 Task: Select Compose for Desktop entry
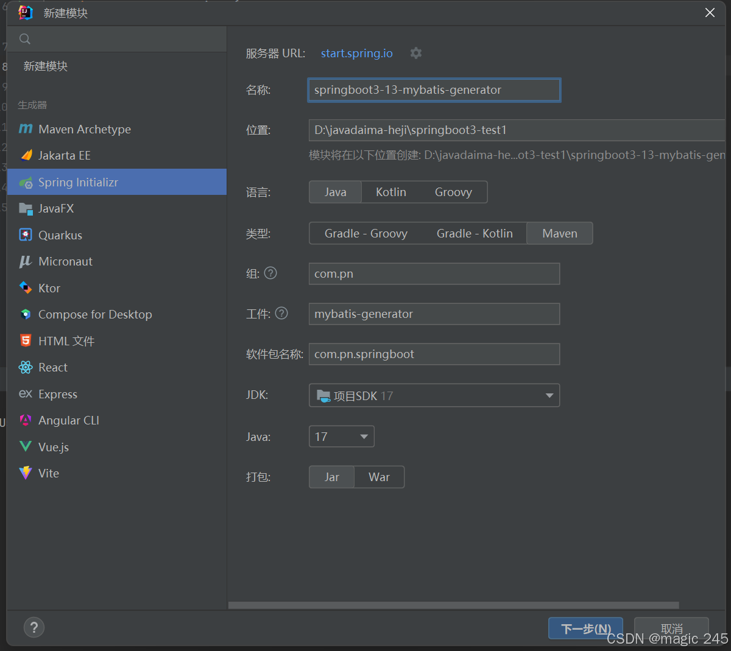click(x=117, y=314)
